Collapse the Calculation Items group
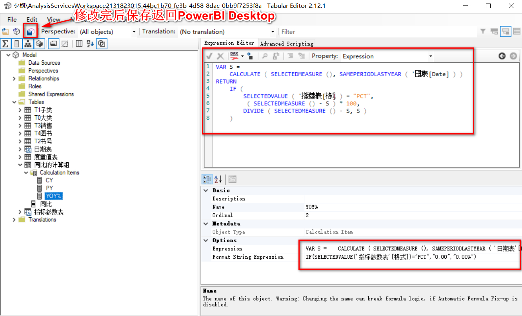 [x=26, y=173]
